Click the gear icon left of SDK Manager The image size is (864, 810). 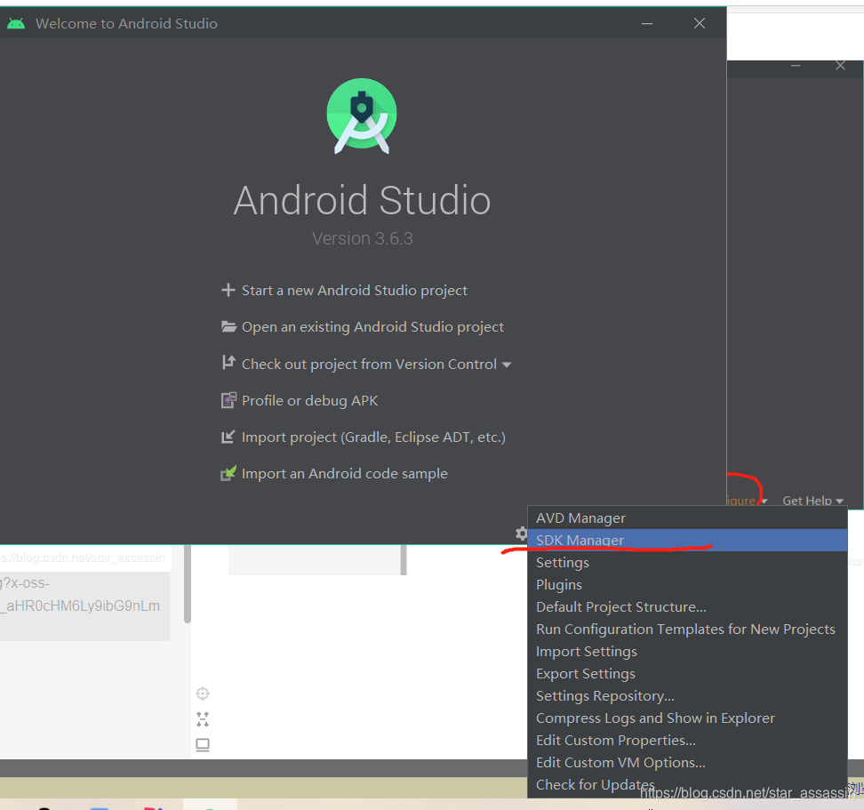click(x=521, y=533)
